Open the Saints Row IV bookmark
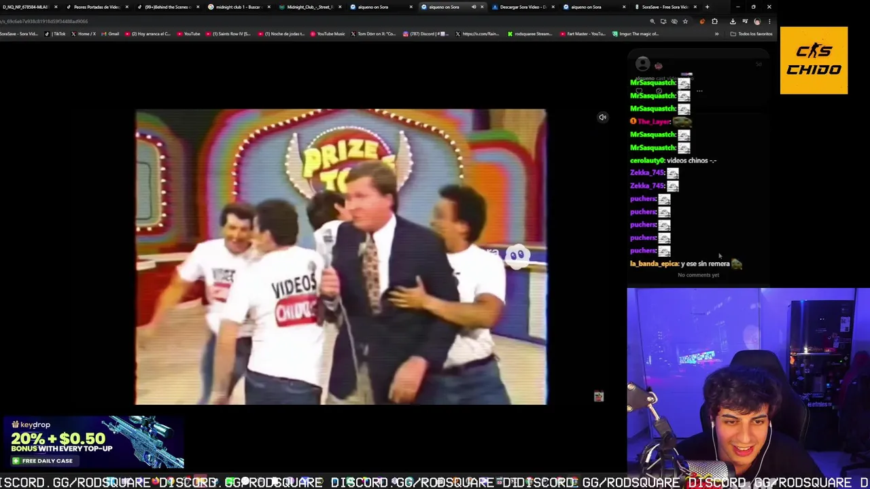This screenshot has height=489, width=870. coord(228,34)
